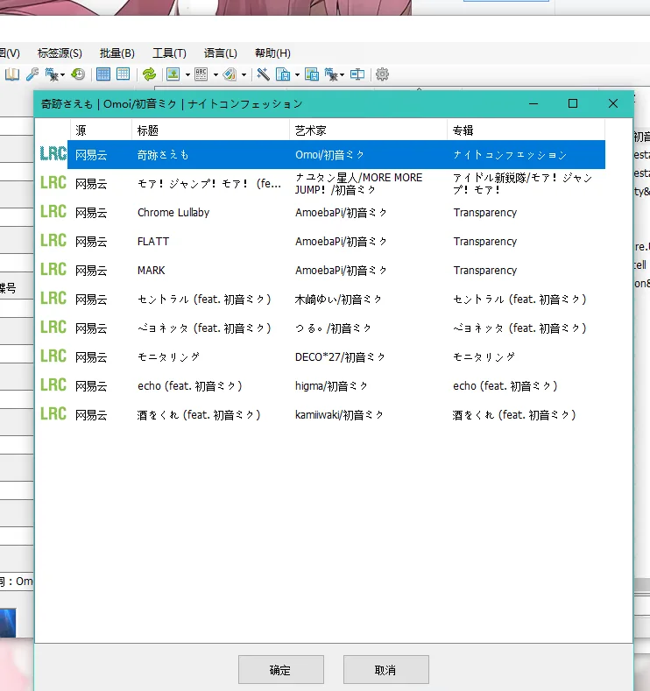Click the first Simplified-Traditional Chinese conversion icon
This screenshot has width=650, height=691.
point(52,74)
